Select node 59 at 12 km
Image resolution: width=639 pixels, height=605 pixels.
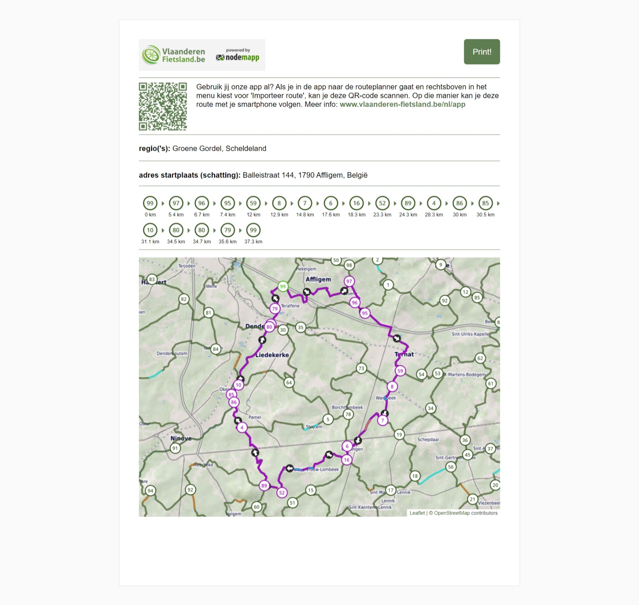coord(253,203)
